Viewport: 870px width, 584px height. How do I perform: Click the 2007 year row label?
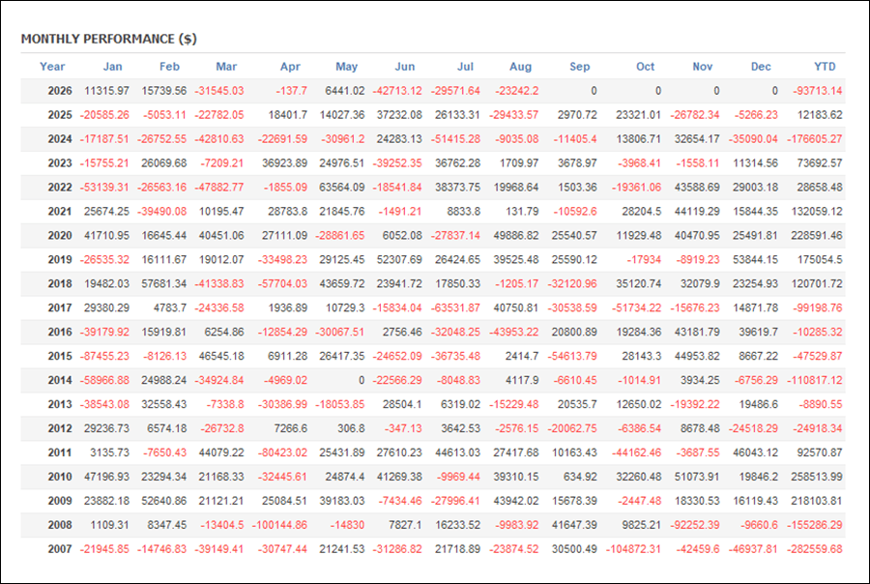59,549
